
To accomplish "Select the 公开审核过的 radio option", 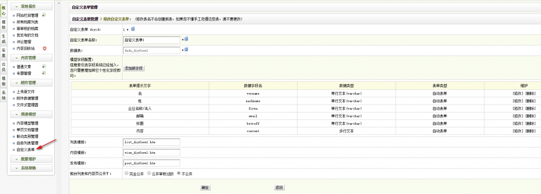I will (x=149, y=173).
